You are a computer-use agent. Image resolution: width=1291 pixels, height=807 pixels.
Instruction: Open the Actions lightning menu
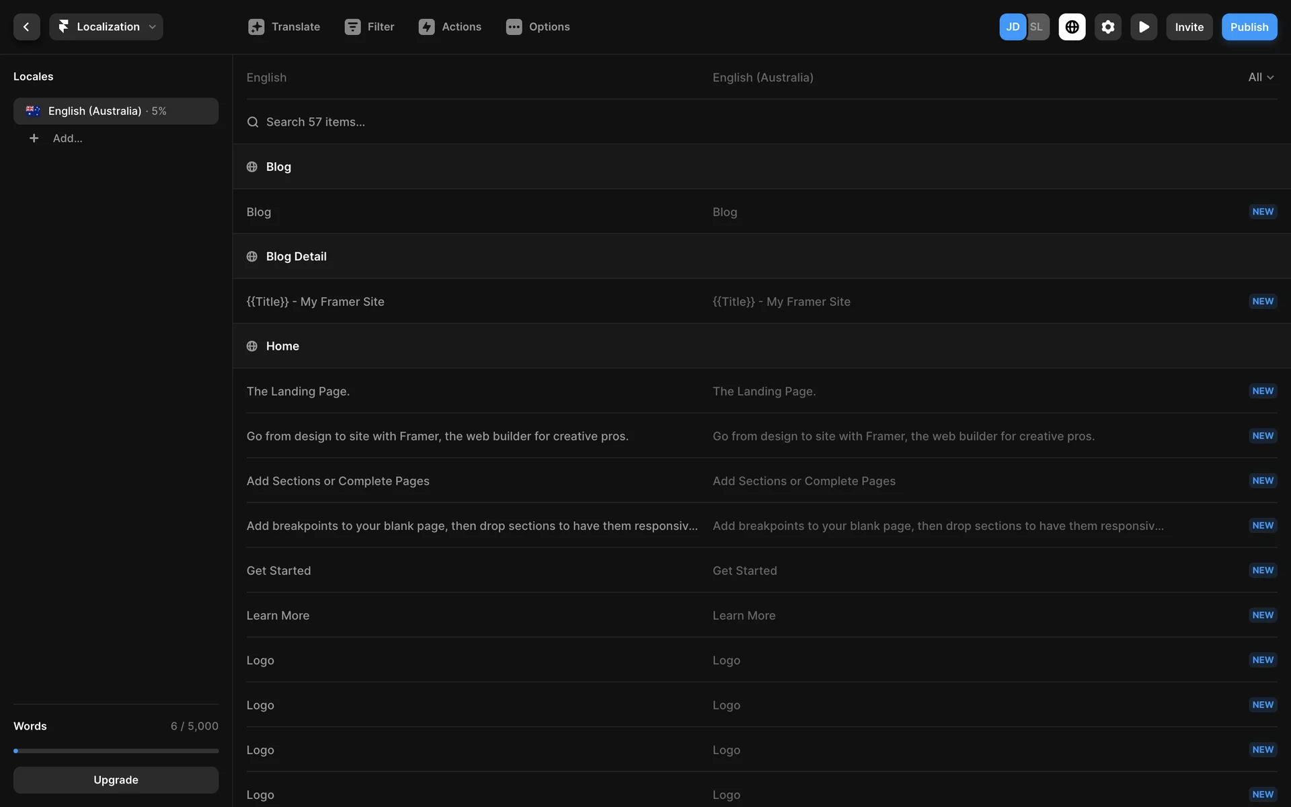coord(450,27)
